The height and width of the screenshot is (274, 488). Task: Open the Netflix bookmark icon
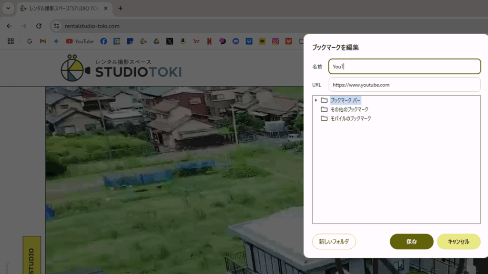[210, 41]
